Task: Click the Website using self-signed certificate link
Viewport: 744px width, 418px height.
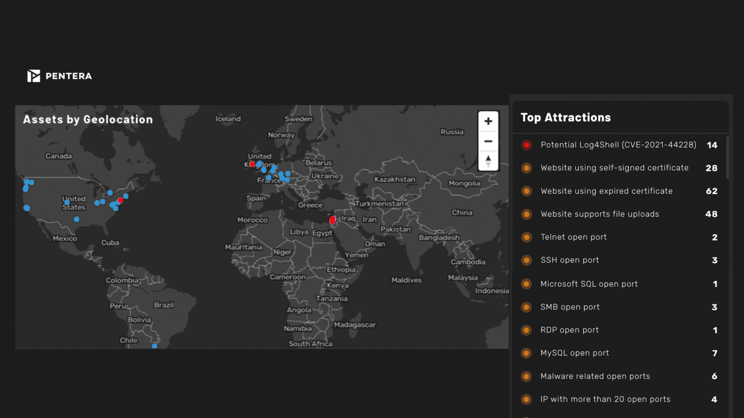Action: (614, 168)
